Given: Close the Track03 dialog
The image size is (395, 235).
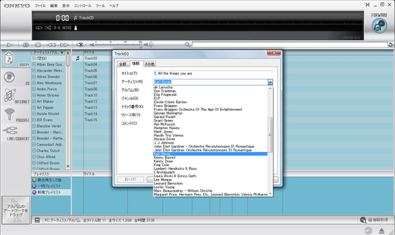Looking at the screenshot, I should pos(274,53).
